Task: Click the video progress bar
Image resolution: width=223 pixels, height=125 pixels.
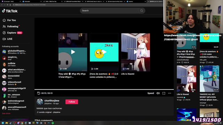Action: pyautogui.click(x=104, y=90)
